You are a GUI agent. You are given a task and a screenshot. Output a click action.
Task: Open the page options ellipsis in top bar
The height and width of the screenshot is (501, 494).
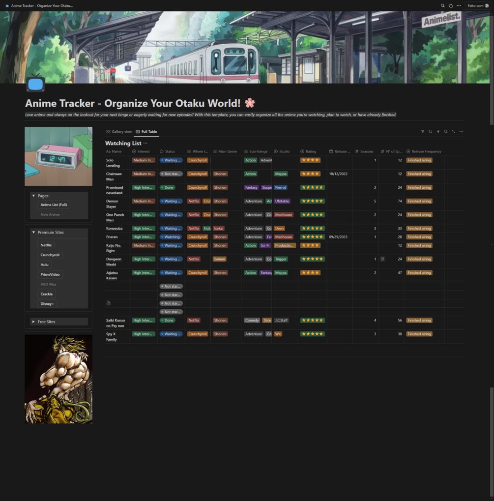(x=459, y=6)
